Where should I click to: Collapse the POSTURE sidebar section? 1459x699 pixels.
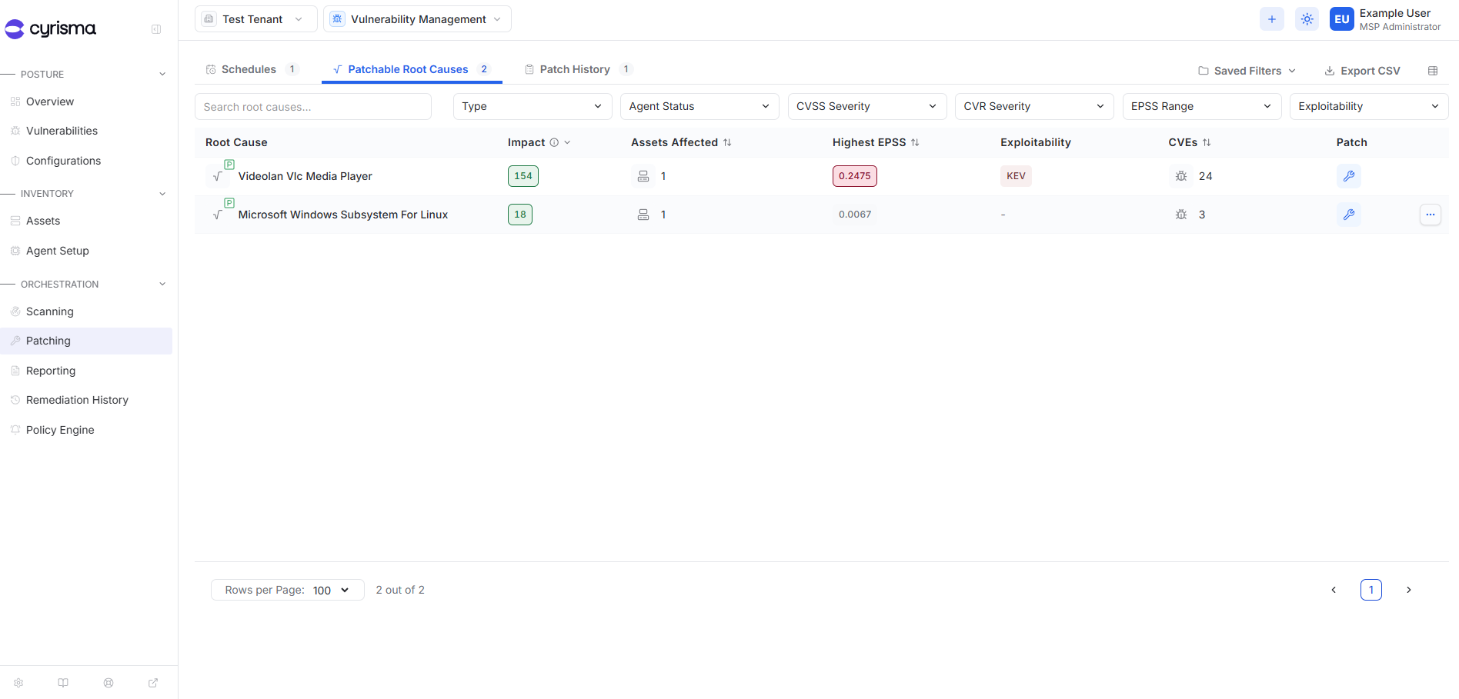tap(162, 75)
